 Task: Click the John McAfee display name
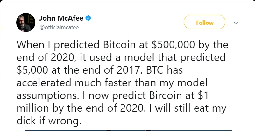61,18
